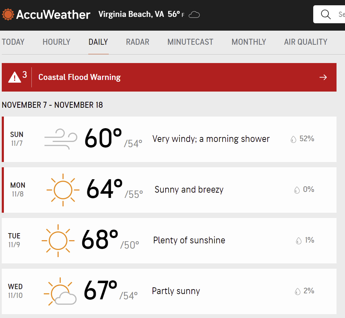Click the AccuWeather sun logo
The width and height of the screenshot is (345, 318).
pos(8,14)
